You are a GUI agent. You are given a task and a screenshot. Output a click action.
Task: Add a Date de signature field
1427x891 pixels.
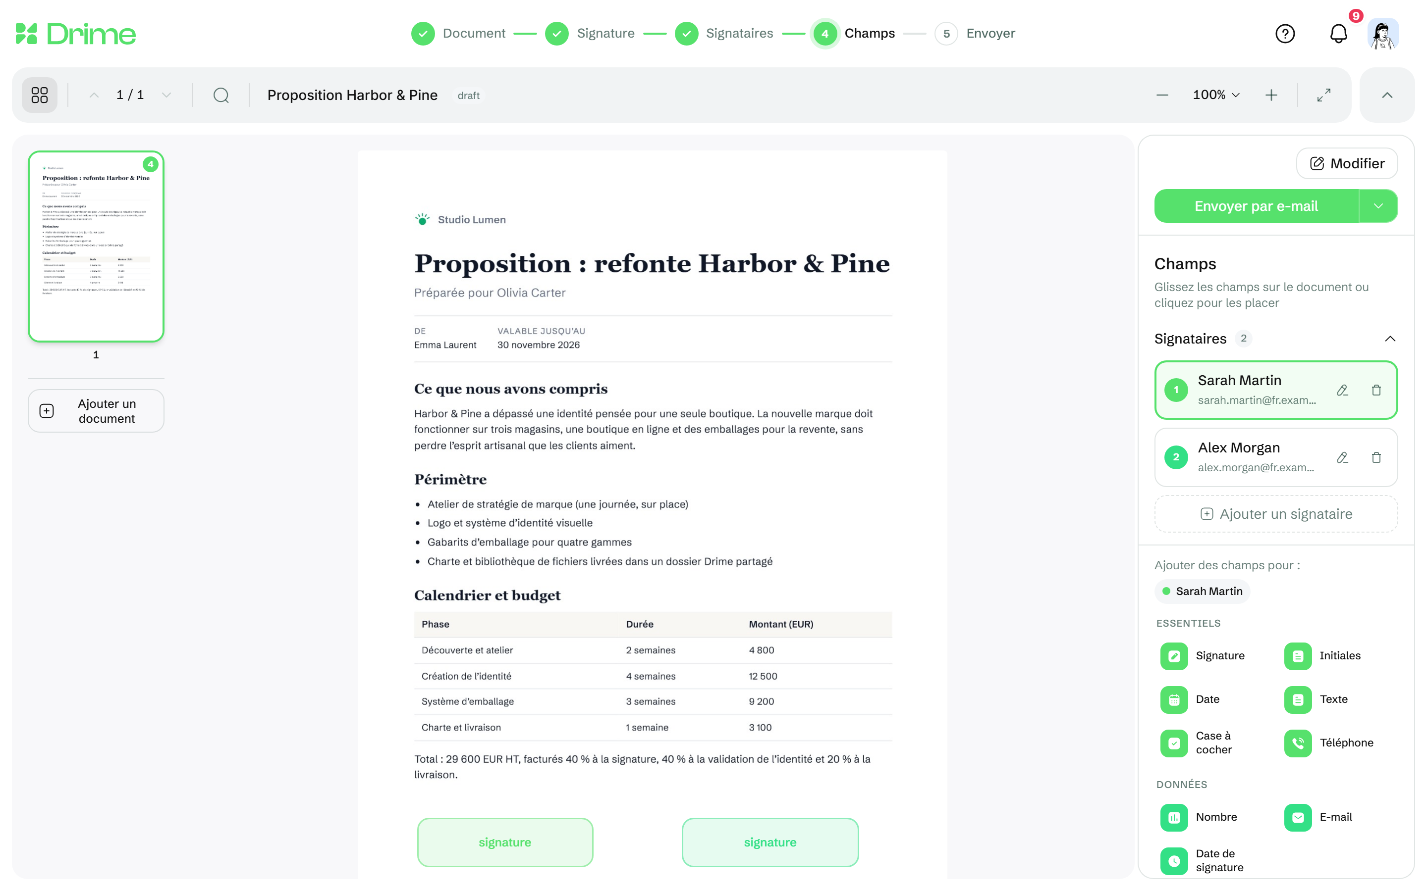click(x=1203, y=860)
